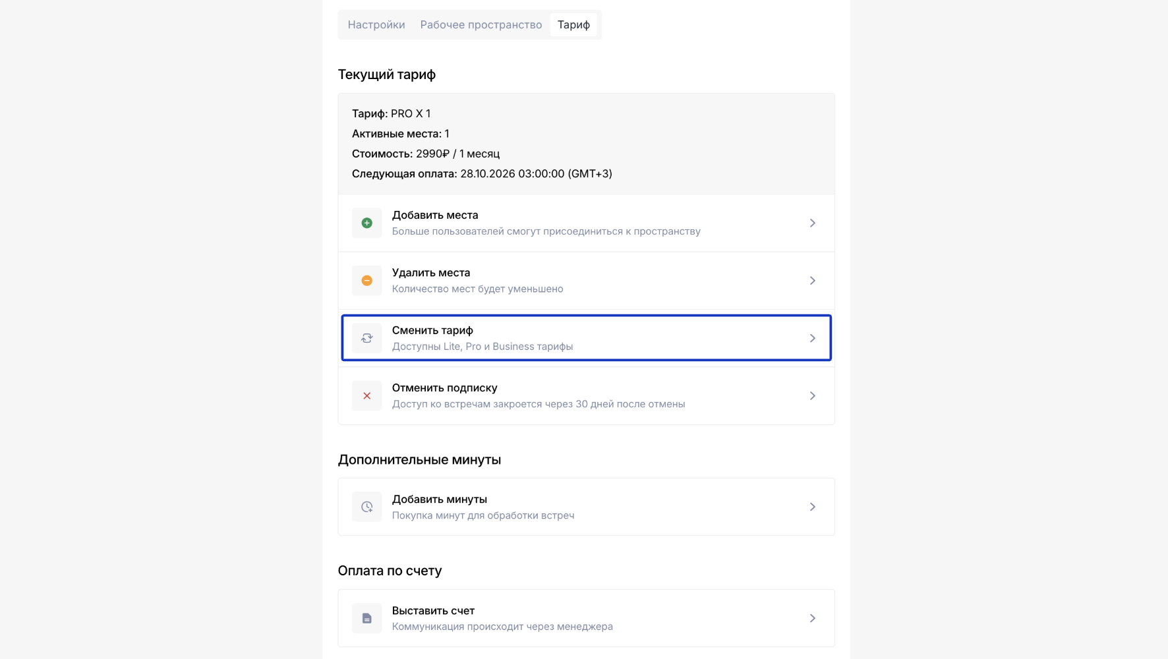The image size is (1168, 659).
Task: Switch to the Рабочее пространство tab
Action: pyautogui.click(x=481, y=25)
